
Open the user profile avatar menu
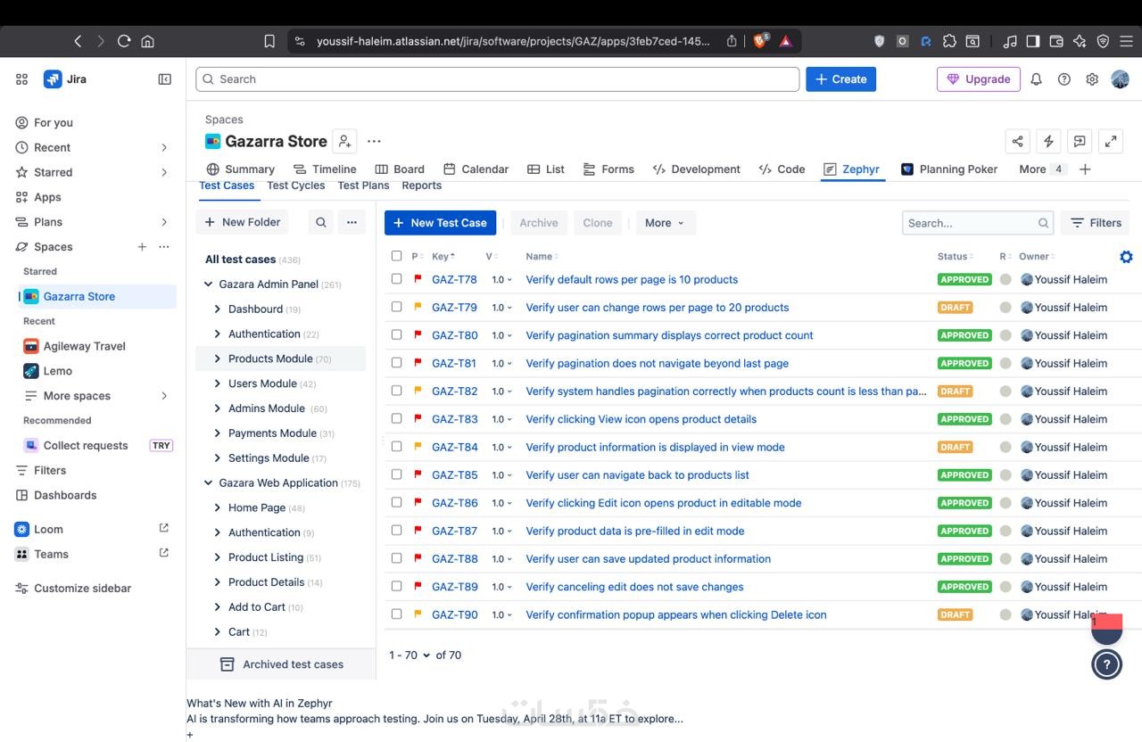click(x=1121, y=79)
